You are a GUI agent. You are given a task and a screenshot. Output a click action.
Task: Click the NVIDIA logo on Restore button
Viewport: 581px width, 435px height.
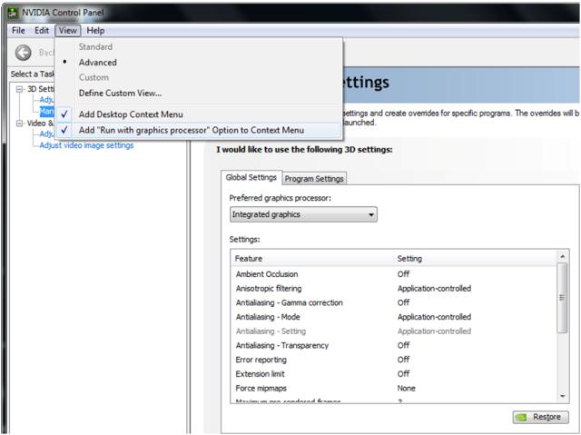click(521, 417)
